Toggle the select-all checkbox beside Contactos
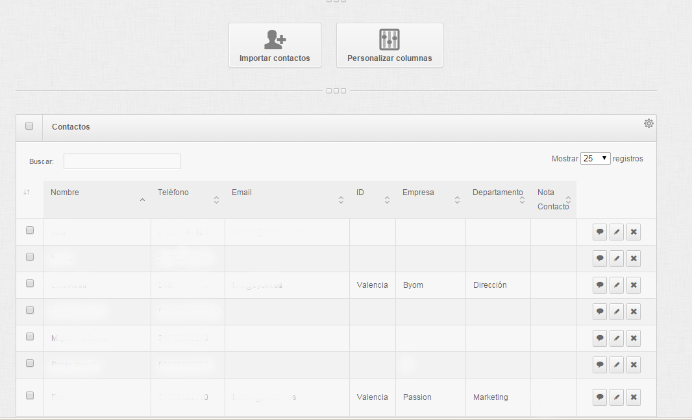692x420 pixels. 29,126
